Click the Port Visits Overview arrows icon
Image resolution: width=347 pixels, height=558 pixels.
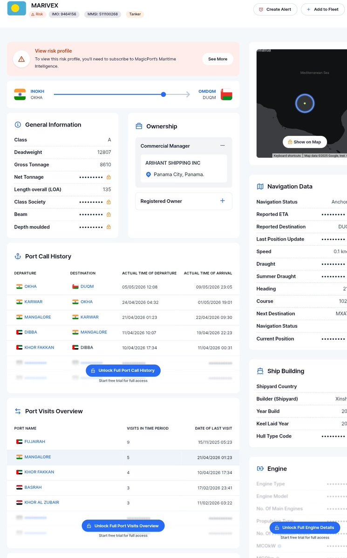[x=17, y=411]
